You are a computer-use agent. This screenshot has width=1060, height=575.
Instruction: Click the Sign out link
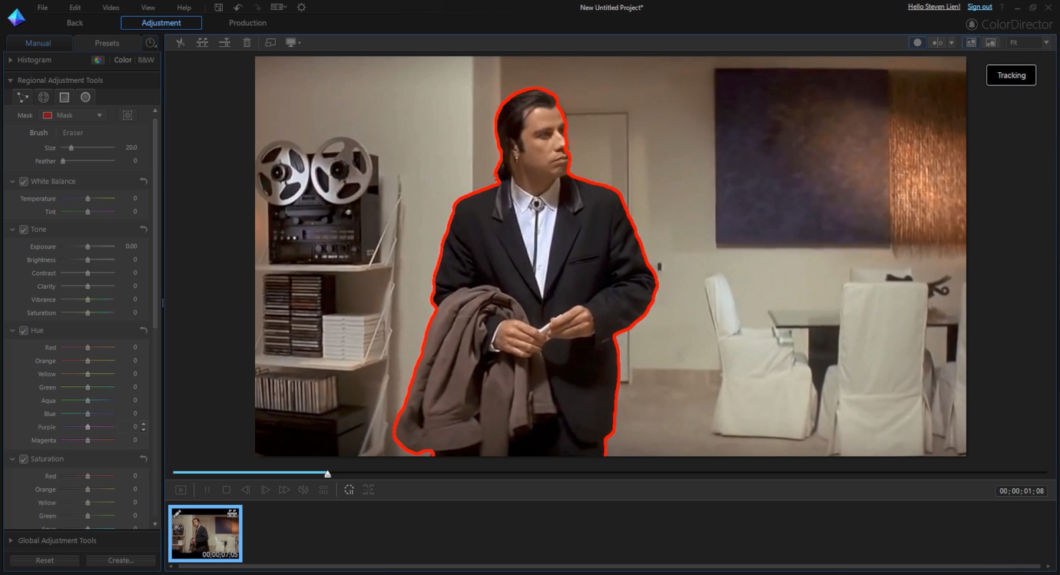(x=979, y=7)
